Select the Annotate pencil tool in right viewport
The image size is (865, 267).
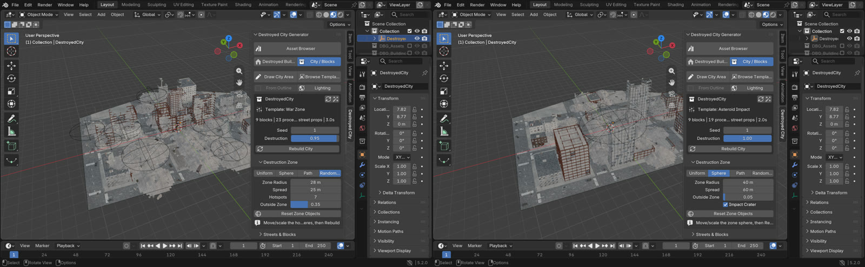(444, 118)
